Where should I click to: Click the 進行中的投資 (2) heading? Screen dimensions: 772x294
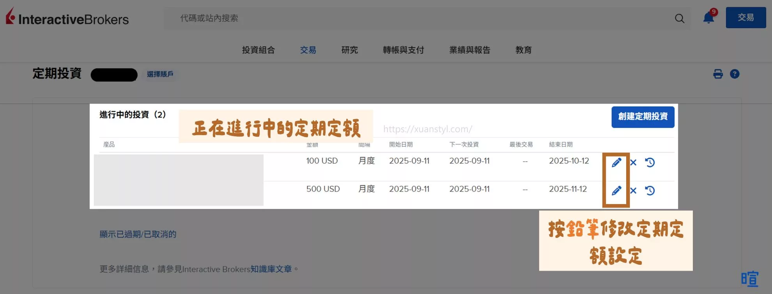[133, 114]
